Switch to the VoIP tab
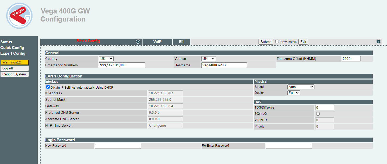Viewport: 387px width, 164px height. coord(157,42)
